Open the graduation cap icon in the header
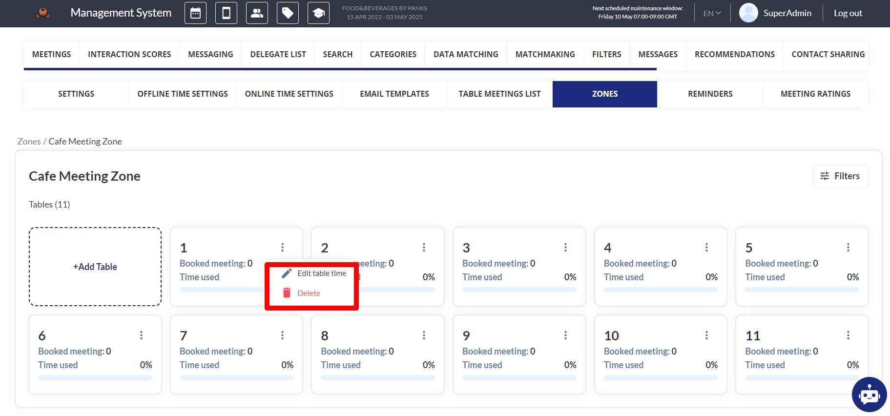Image resolution: width=890 pixels, height=416 pixels. click(318, 13)
